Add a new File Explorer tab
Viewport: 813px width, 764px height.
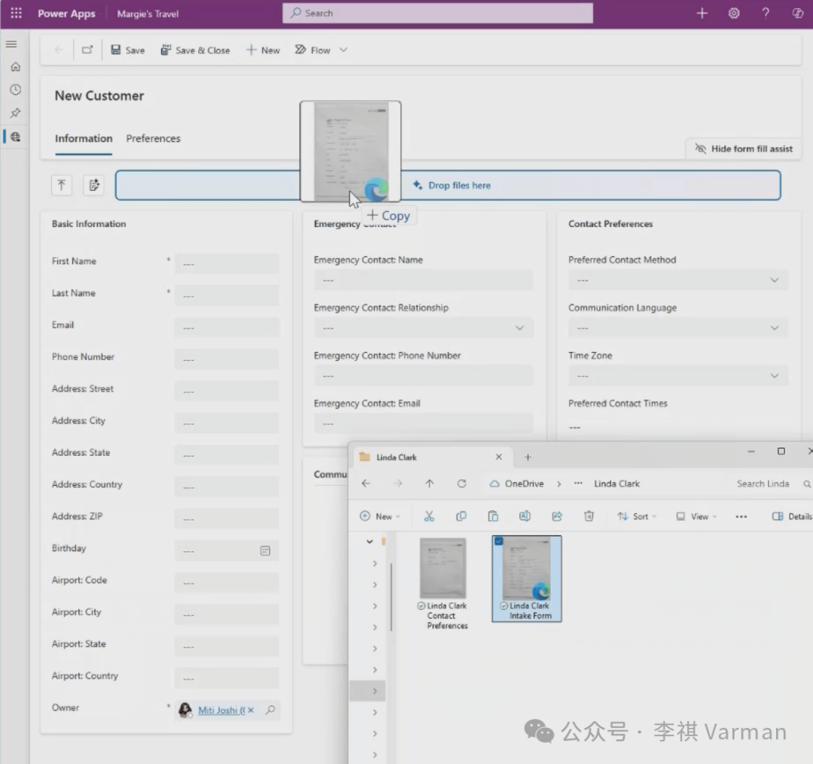528,457
